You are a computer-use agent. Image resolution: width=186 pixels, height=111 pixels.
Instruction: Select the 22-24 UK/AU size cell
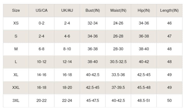67,101
